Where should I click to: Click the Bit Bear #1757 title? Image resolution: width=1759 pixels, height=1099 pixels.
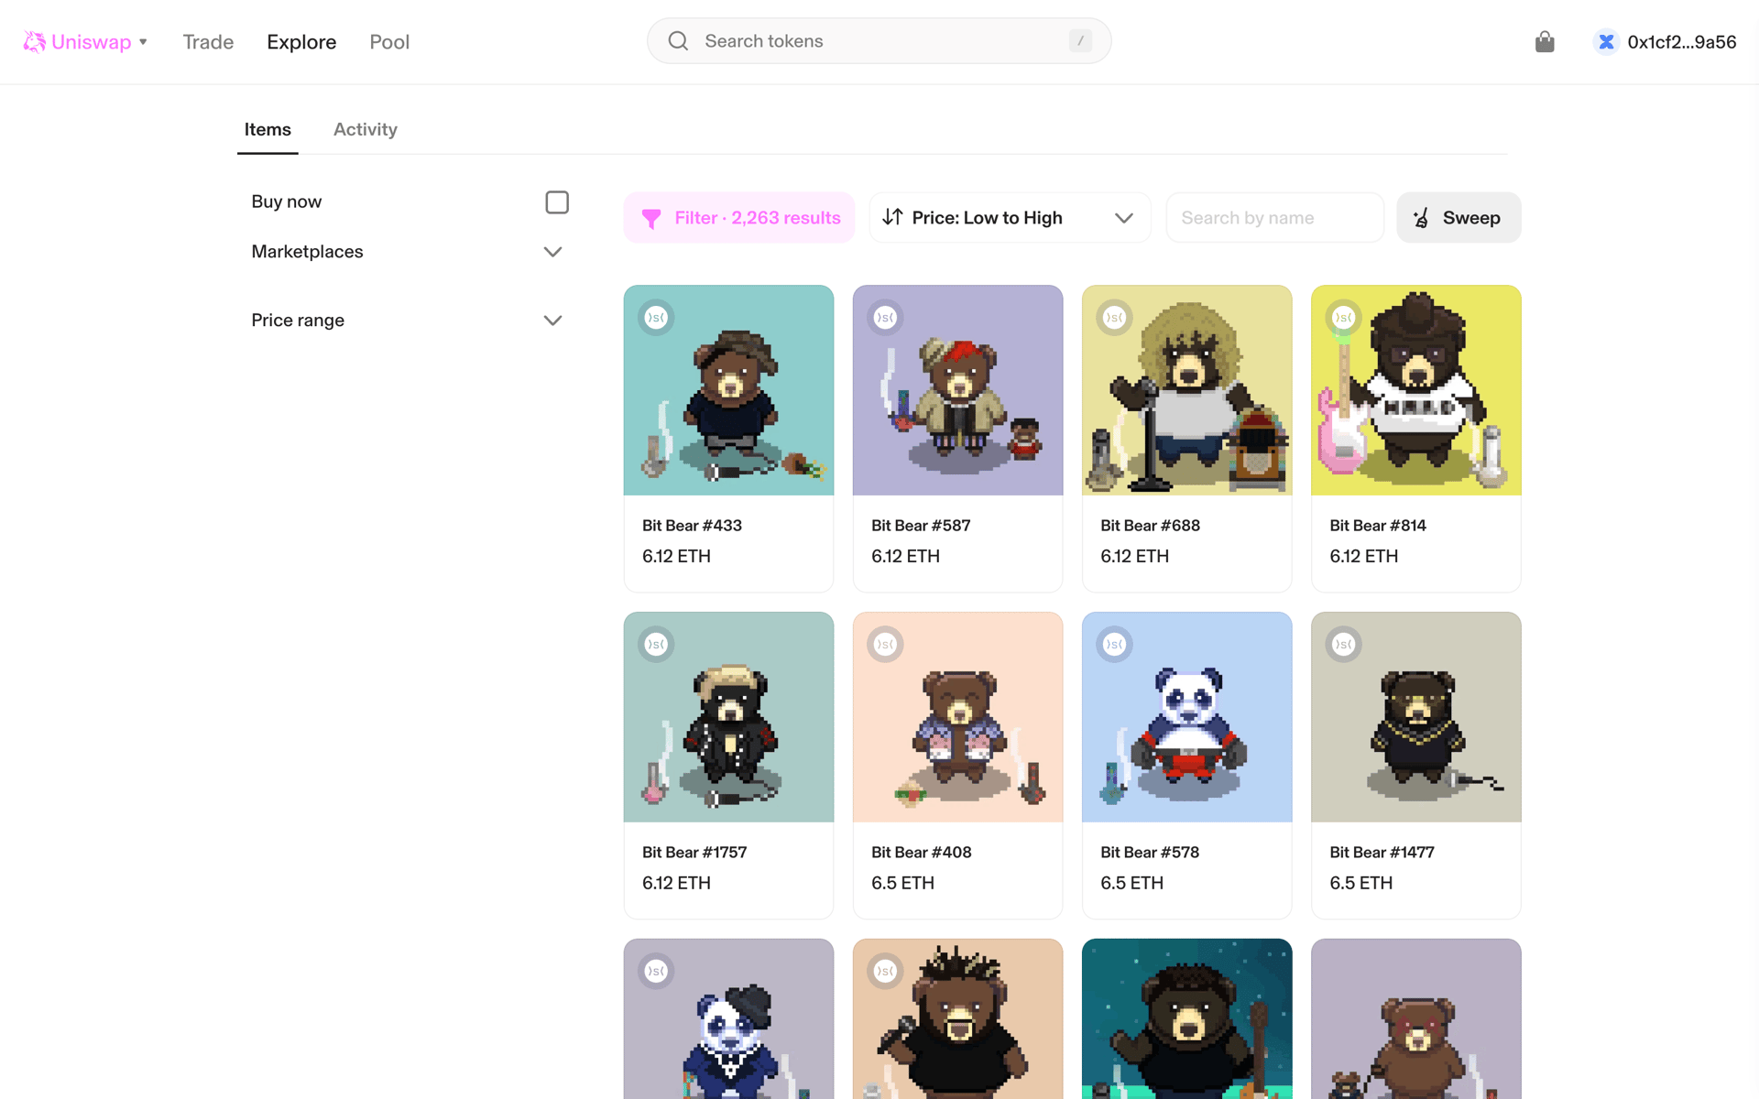click(694, 853)
